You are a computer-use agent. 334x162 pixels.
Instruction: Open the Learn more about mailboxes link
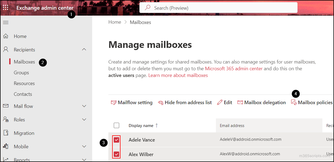[178, 75]
